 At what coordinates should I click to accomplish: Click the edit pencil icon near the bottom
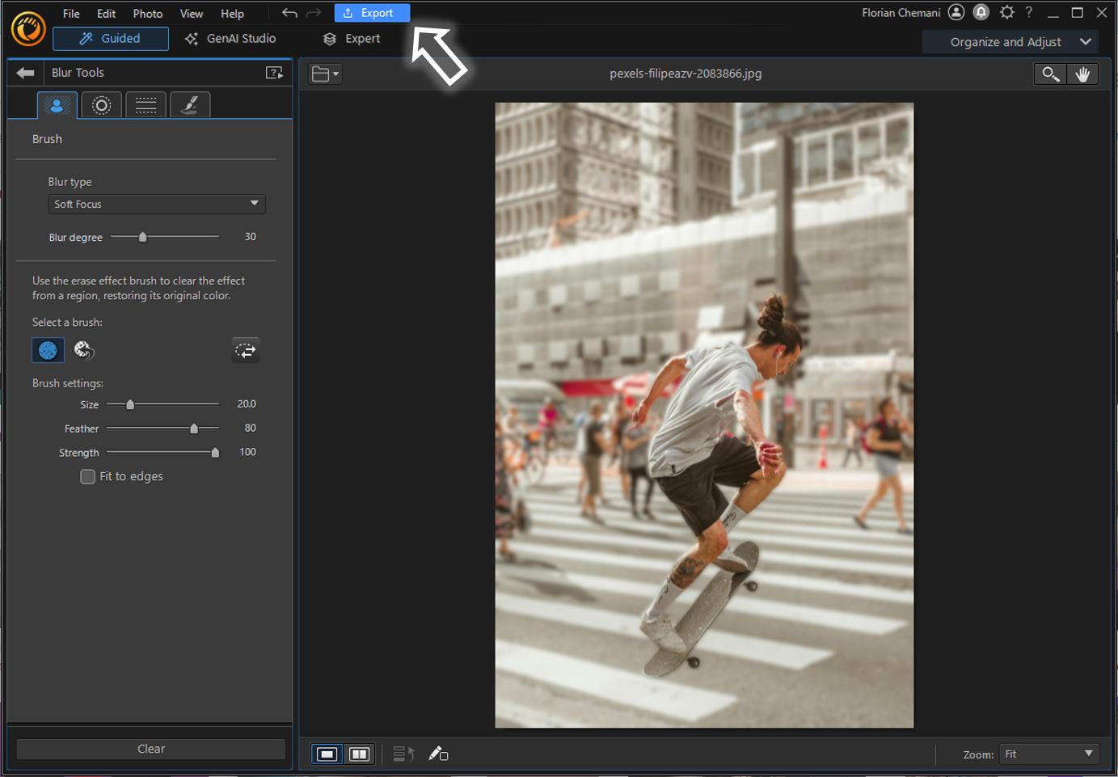pyautogui.click(x=439, y=754)
